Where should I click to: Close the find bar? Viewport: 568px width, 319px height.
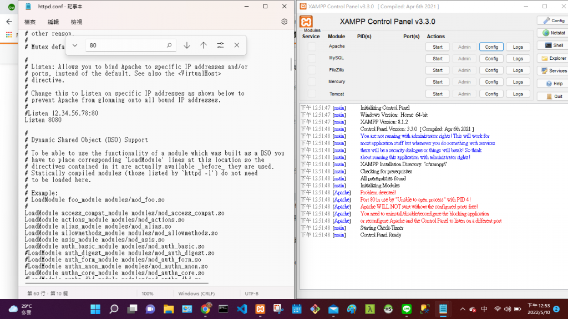point(236,45)
